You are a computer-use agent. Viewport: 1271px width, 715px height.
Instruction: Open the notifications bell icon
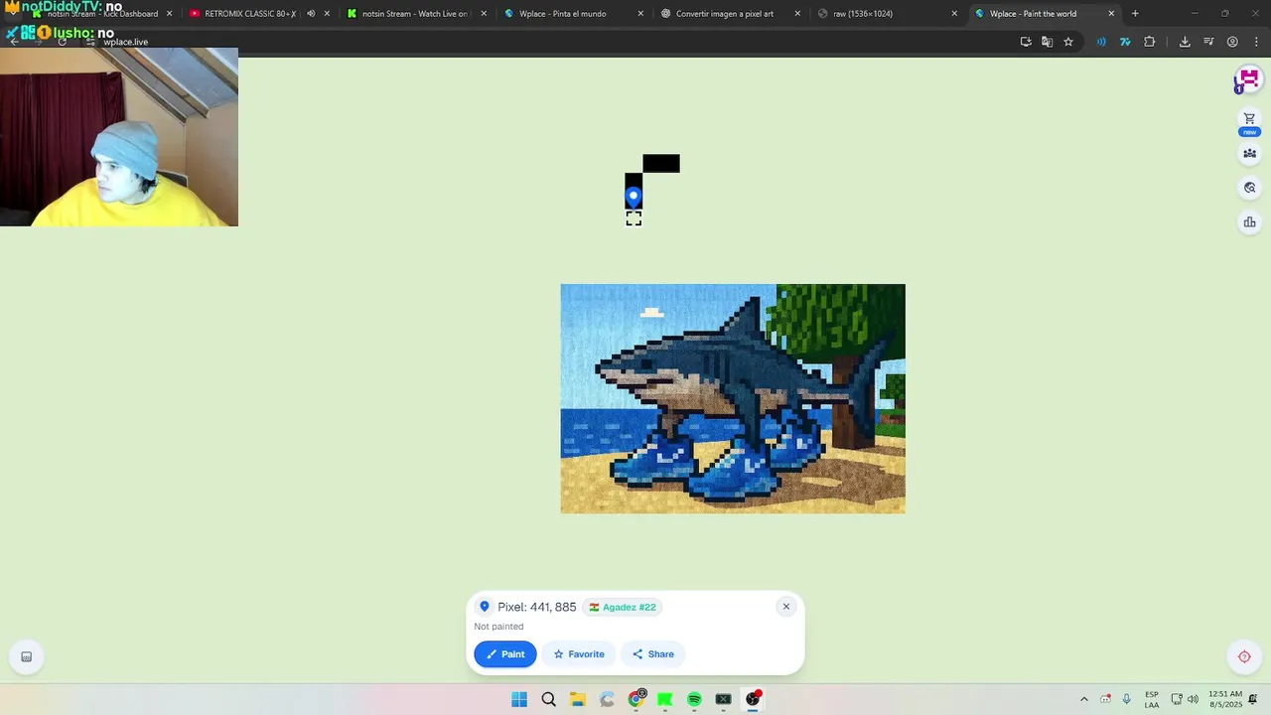pyautogui.click(x=1253, y=699)
